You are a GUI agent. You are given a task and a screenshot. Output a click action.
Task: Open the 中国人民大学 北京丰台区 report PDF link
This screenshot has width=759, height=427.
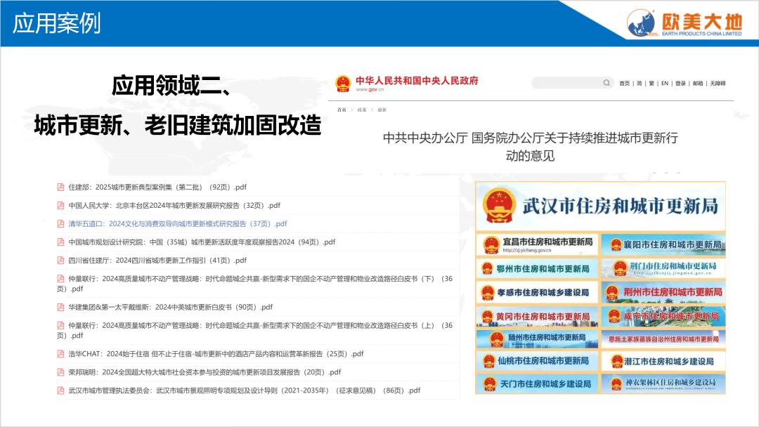tap(174, 205)
